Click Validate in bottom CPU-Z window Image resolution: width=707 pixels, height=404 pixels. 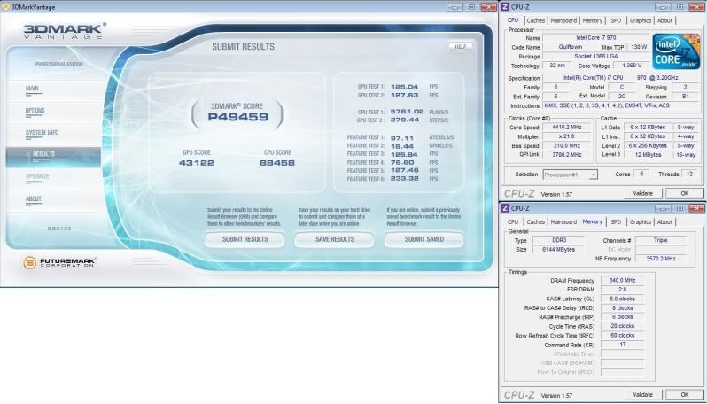[643, 395]
